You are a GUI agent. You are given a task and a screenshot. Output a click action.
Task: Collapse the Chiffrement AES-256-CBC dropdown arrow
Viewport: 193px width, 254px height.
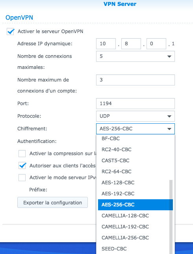click(169, 129)
